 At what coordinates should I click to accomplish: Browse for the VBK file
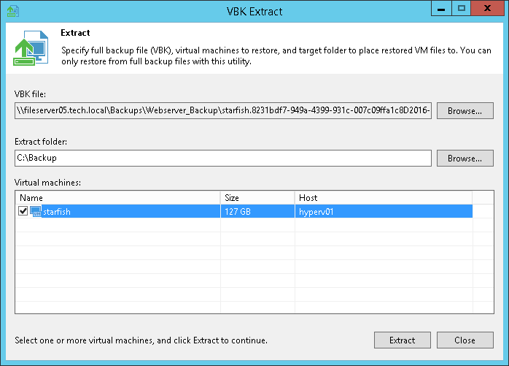pos(465,111)
